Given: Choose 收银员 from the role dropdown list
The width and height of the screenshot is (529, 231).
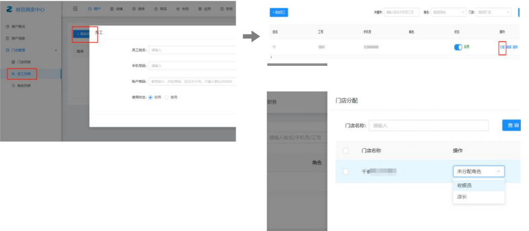Looking at the screenshot, I should click(x=464, y=185).
